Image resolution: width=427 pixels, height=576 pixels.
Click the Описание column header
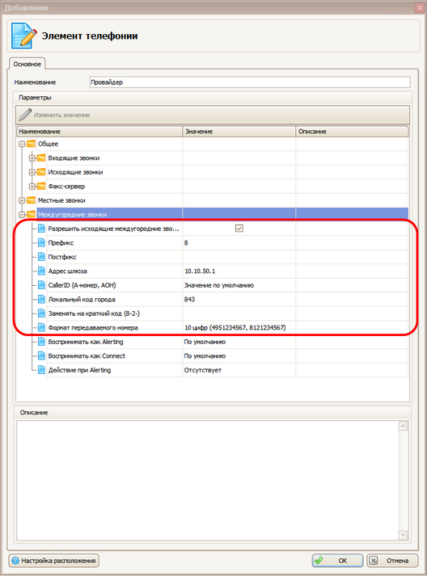352,132
